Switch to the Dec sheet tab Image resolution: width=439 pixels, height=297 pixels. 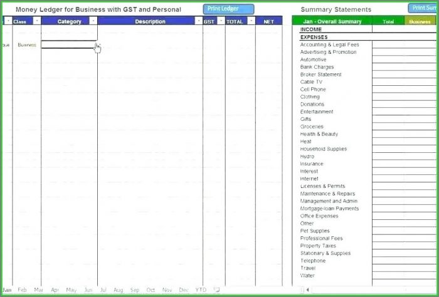click(x=184, y=290)
